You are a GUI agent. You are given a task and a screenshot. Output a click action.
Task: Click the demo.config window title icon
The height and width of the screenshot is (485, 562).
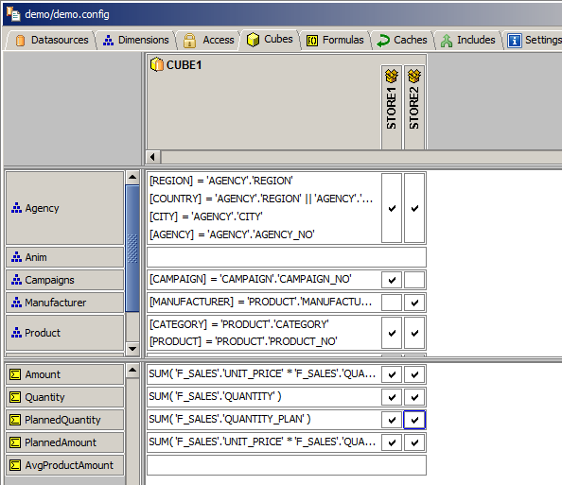[13, 13]
